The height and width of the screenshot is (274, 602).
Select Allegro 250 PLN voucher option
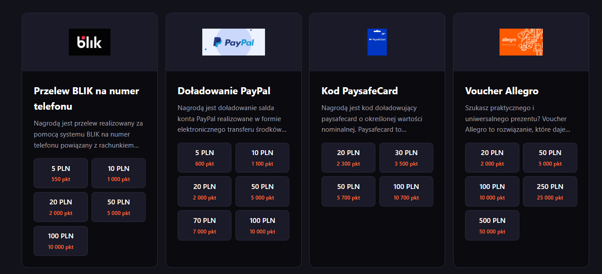550,192
